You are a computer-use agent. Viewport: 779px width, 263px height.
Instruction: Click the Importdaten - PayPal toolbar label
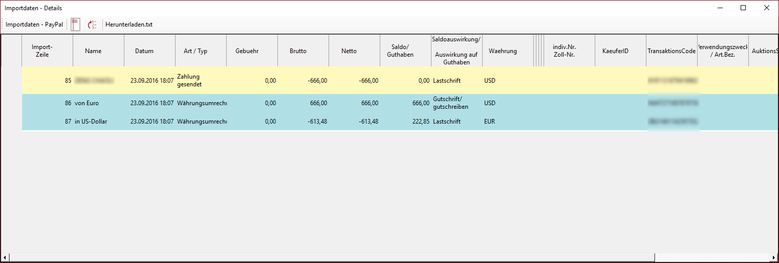tap(34, 25)
